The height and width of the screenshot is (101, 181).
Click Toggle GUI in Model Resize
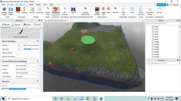[x=103, y=11]
